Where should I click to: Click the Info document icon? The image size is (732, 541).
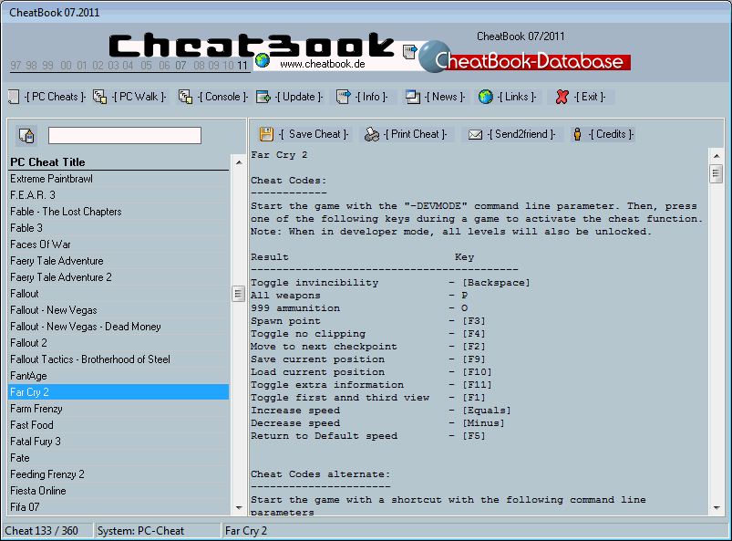(x=343, y=98)
